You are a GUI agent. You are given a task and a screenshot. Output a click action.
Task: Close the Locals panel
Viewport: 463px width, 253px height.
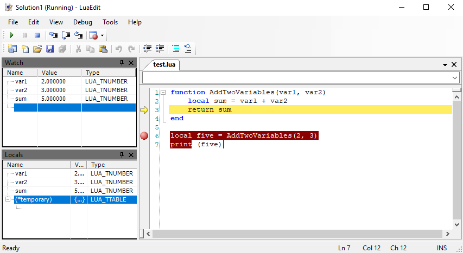[131, 155]
